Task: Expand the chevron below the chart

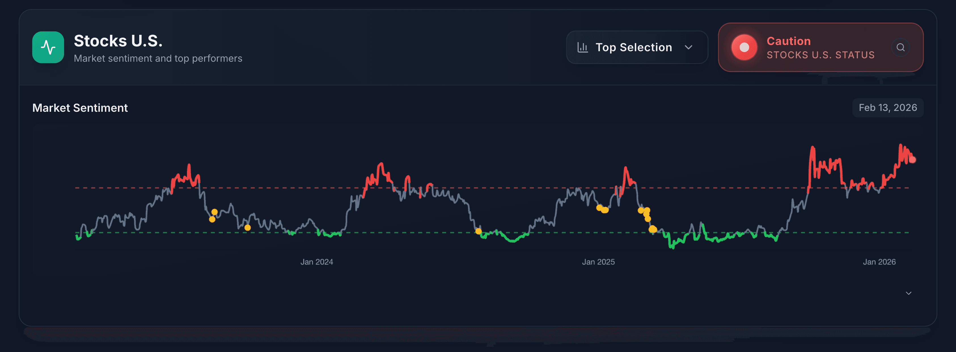Action: click(x=908, y=293)
